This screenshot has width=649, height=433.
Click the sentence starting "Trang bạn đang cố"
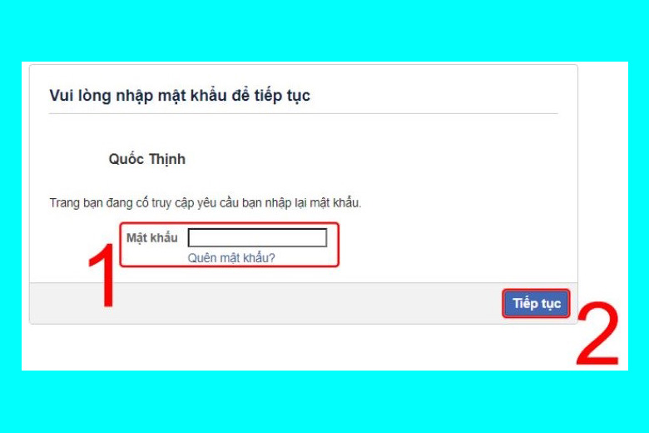206,203
